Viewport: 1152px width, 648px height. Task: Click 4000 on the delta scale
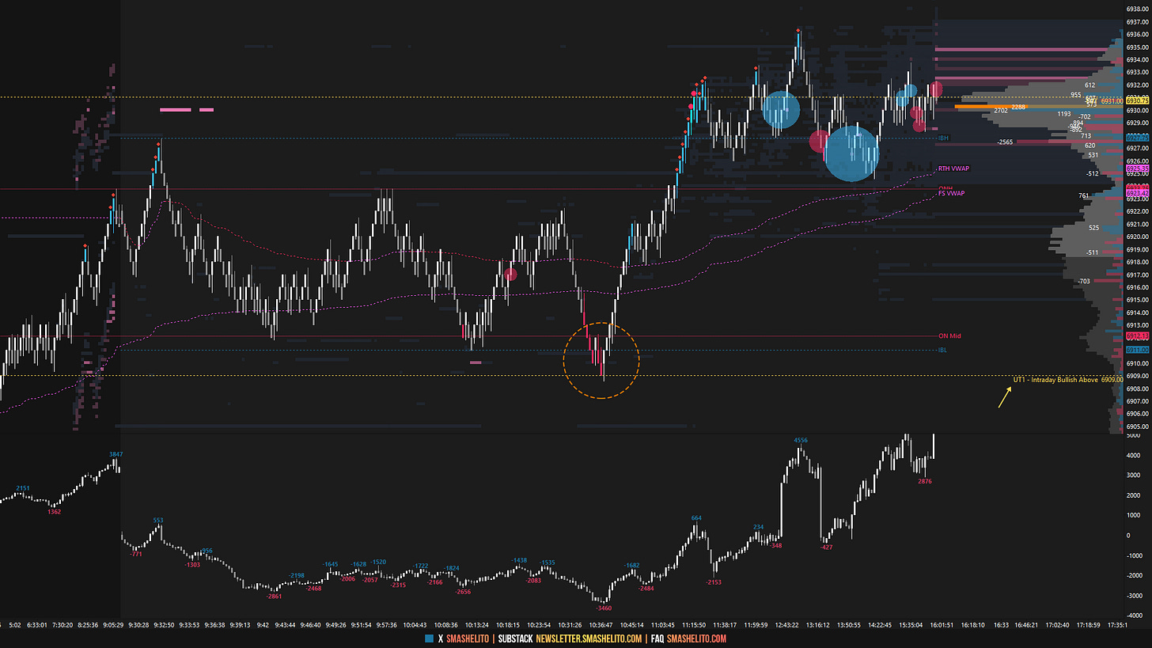click(x=1133, y=455)
